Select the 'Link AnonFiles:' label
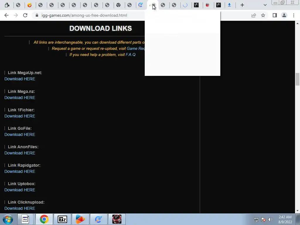This screenshot has width=300, height=225. point(23,147)
